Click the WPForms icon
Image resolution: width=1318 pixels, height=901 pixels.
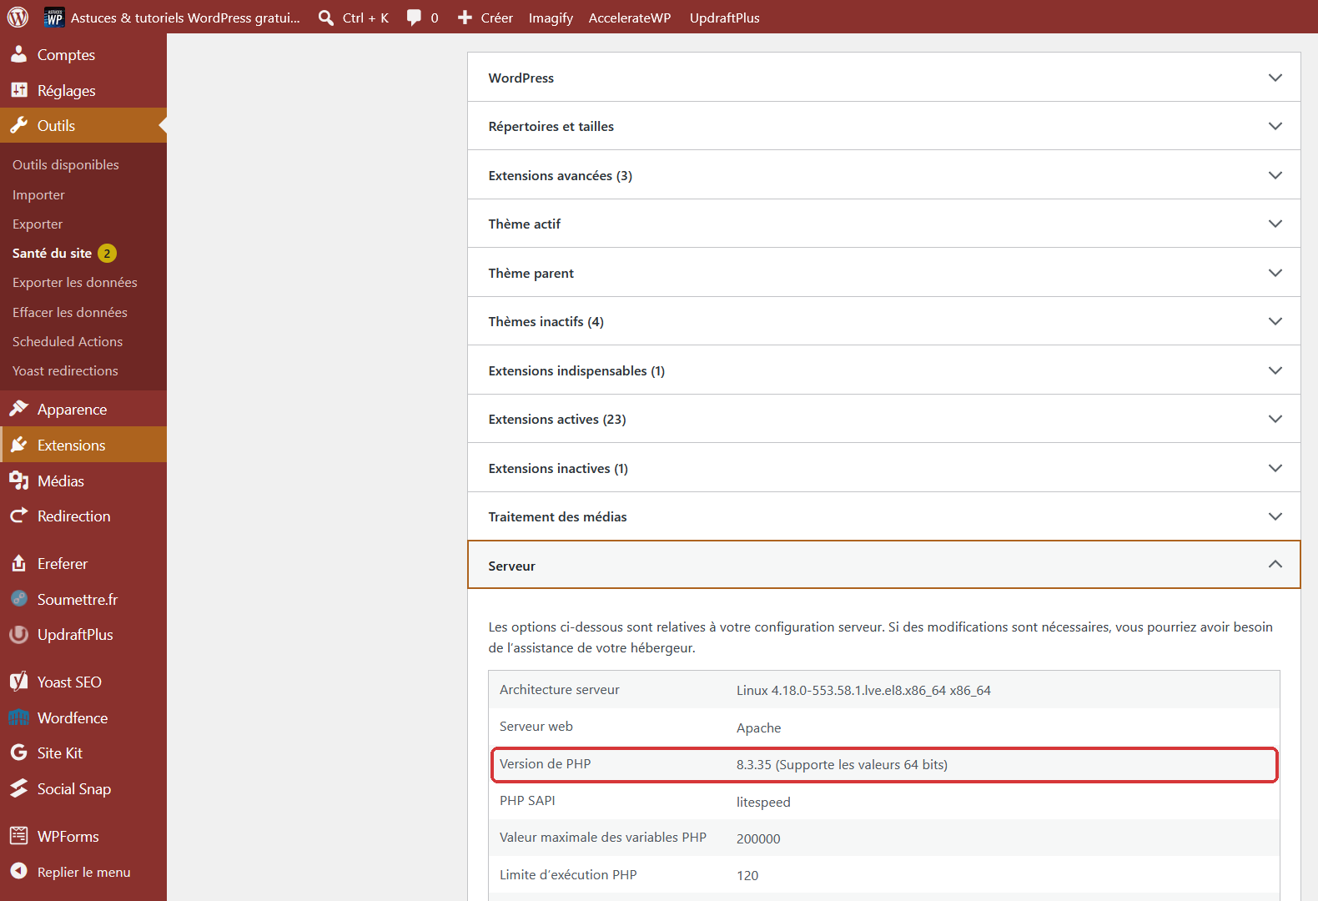[19, 836]
